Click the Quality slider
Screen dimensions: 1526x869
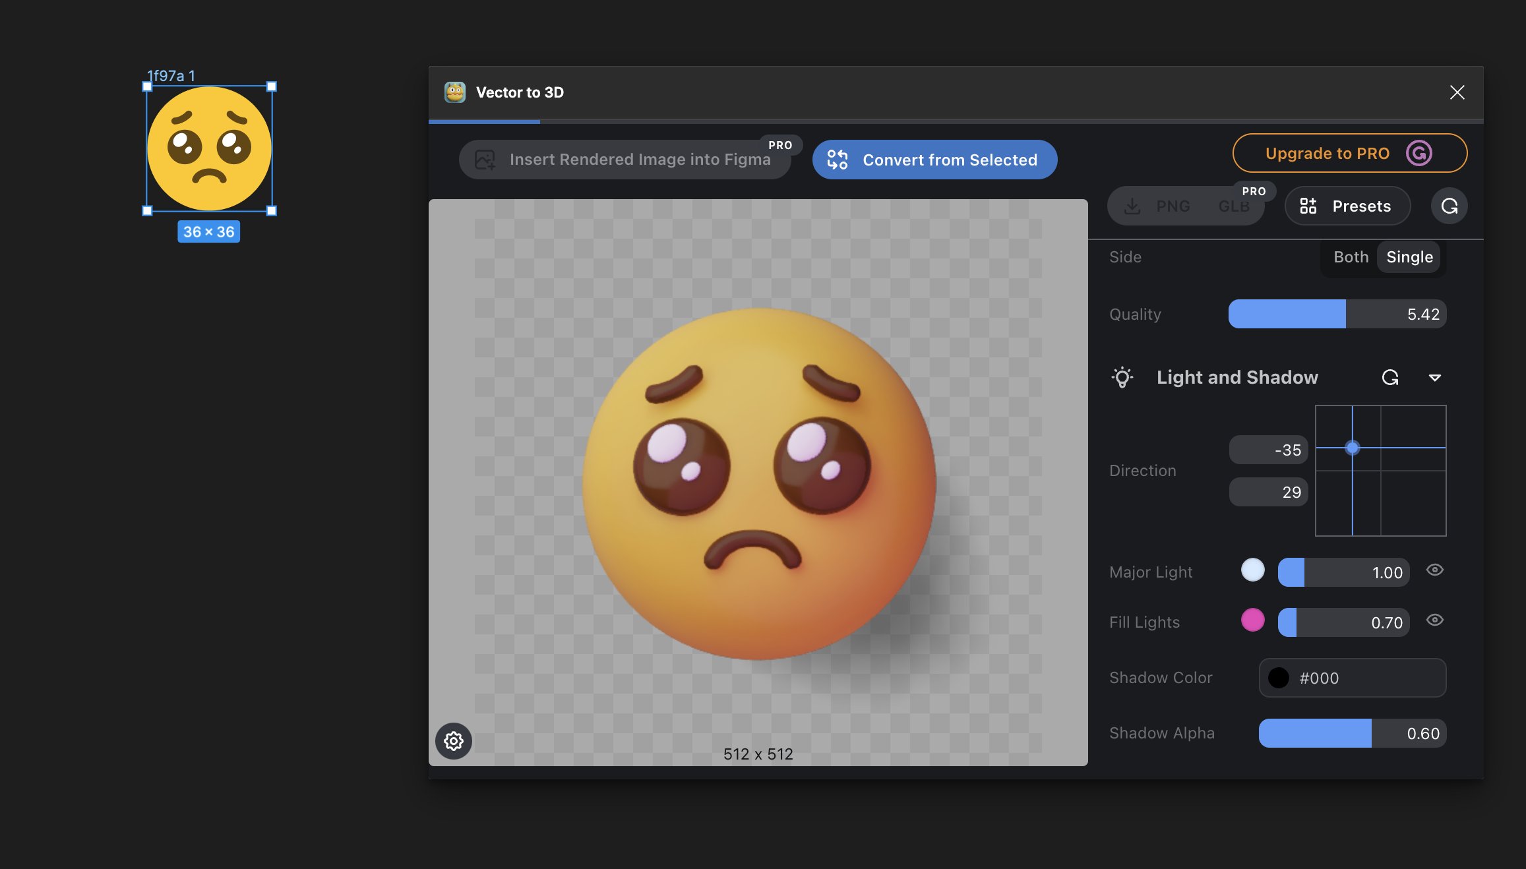coord(1337,315)
